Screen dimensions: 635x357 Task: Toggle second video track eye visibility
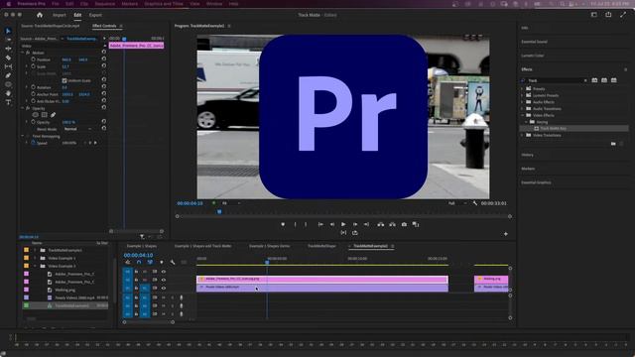[164, 280]
